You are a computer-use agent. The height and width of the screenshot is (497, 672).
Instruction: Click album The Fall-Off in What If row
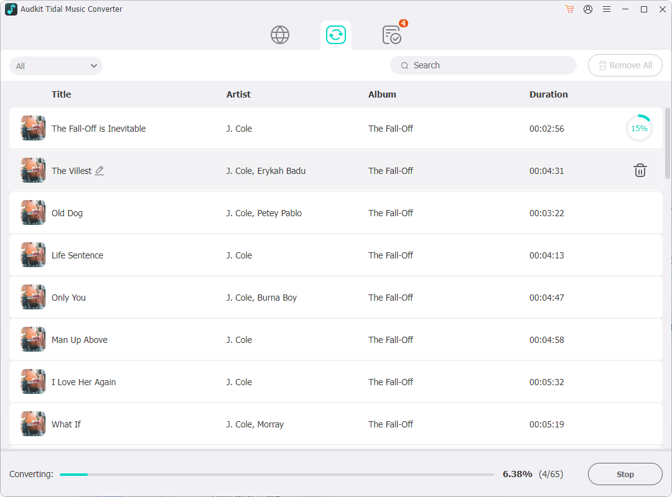(x=390, y=424)
